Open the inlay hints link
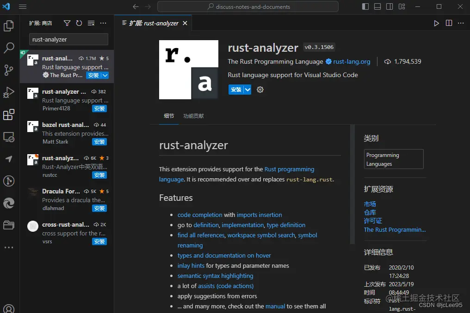Screen dimensions: 470x313 191,266
